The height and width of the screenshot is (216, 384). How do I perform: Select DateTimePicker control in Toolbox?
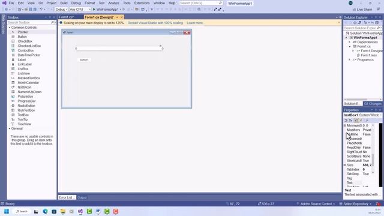click(29, 55)
